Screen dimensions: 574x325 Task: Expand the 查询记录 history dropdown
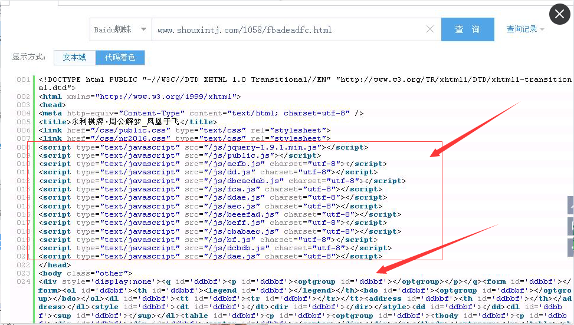coord(525,29)
